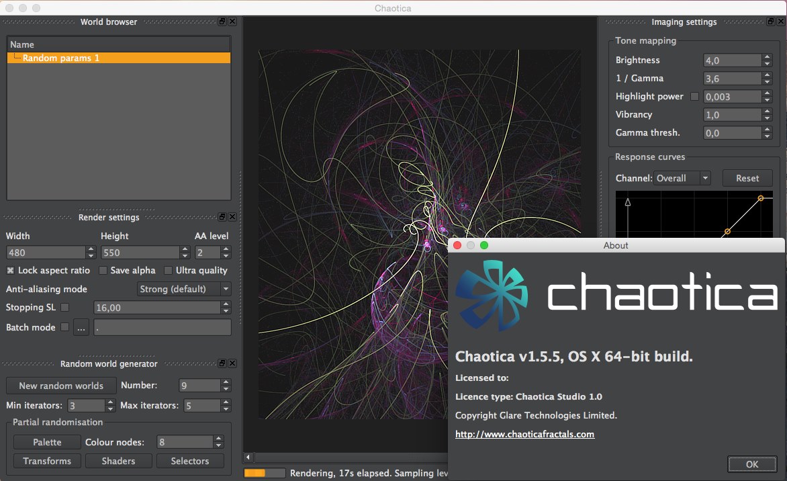Screen dimensions: 787x481
Task: Click New random worlds button
Action: [61, 386]
